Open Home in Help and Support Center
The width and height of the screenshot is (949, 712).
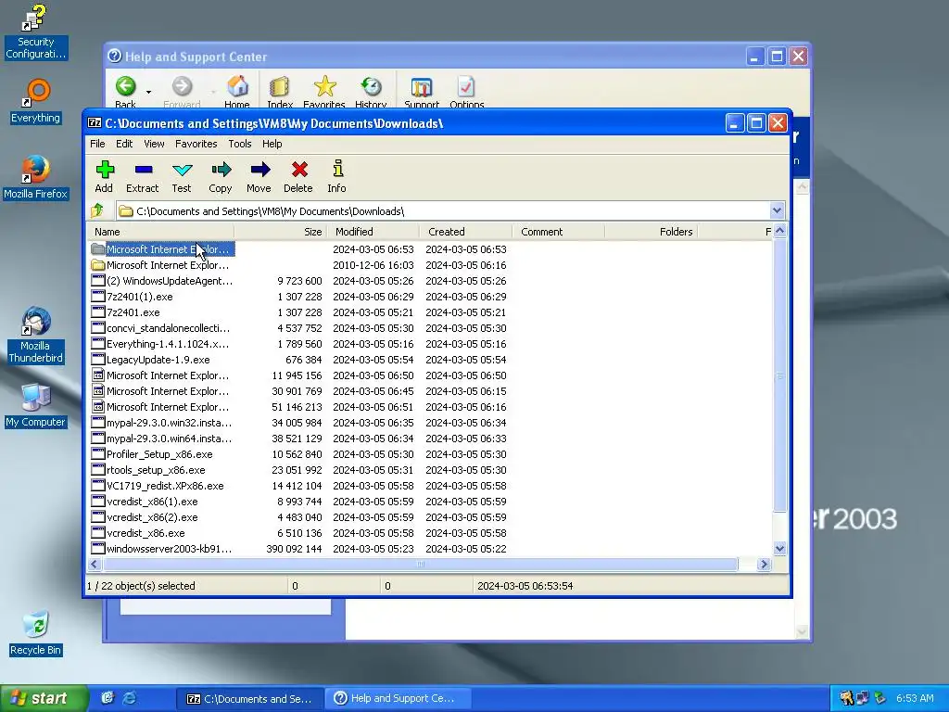pyautogui.click(x=237, y=92)
